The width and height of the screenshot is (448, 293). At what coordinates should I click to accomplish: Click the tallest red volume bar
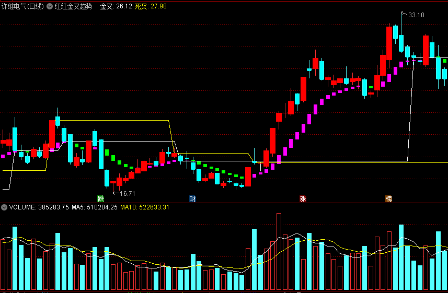(279, 251)
